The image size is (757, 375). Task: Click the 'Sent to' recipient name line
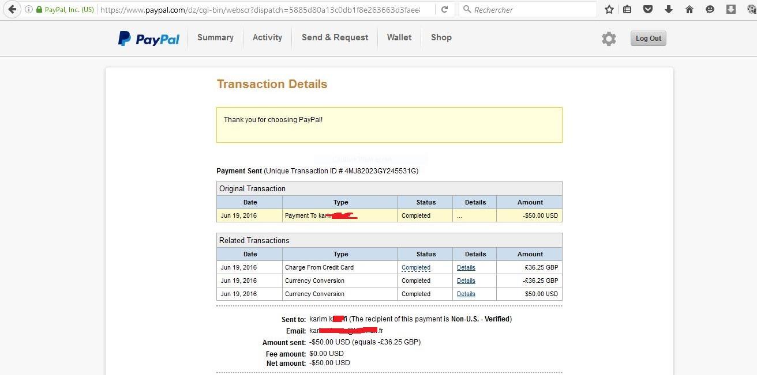click(x=410, y=319)
